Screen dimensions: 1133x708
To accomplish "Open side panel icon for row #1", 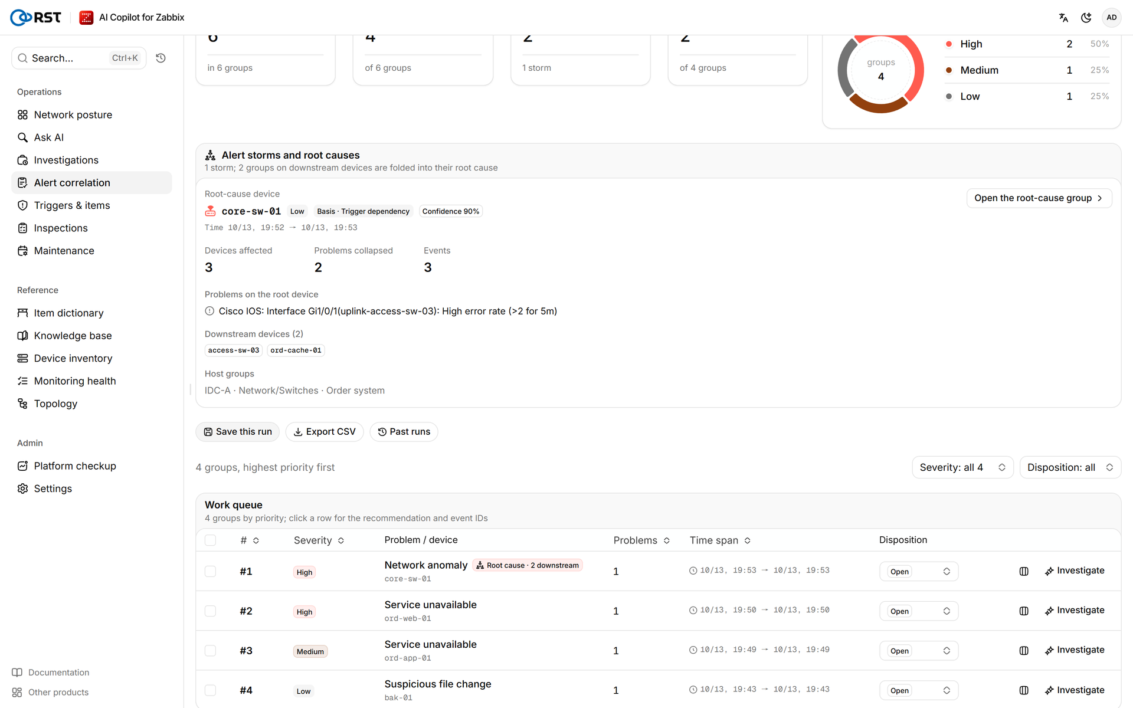I will (x=1024, y=571).
